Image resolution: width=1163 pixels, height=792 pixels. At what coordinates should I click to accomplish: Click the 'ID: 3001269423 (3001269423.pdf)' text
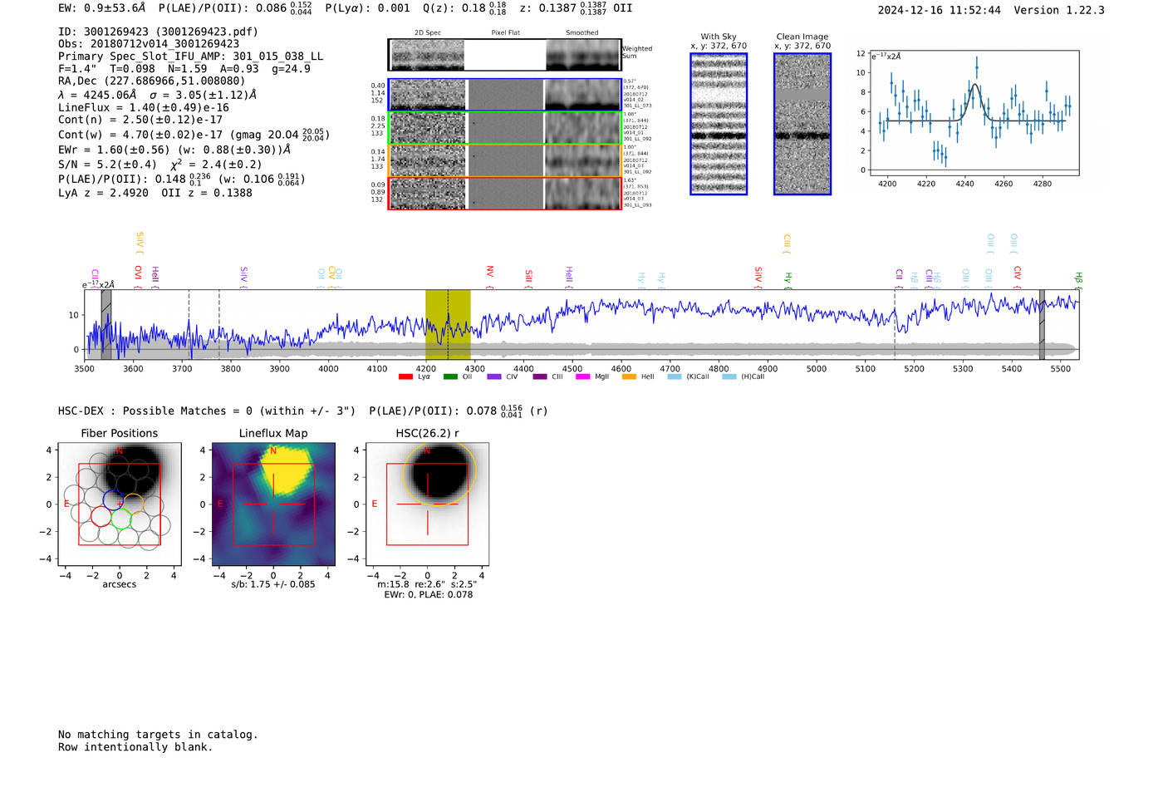pyautogui.click(x=159, y=32)
